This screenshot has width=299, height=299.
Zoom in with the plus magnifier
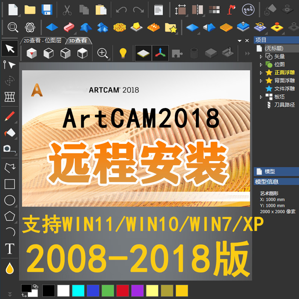point(102,53)
